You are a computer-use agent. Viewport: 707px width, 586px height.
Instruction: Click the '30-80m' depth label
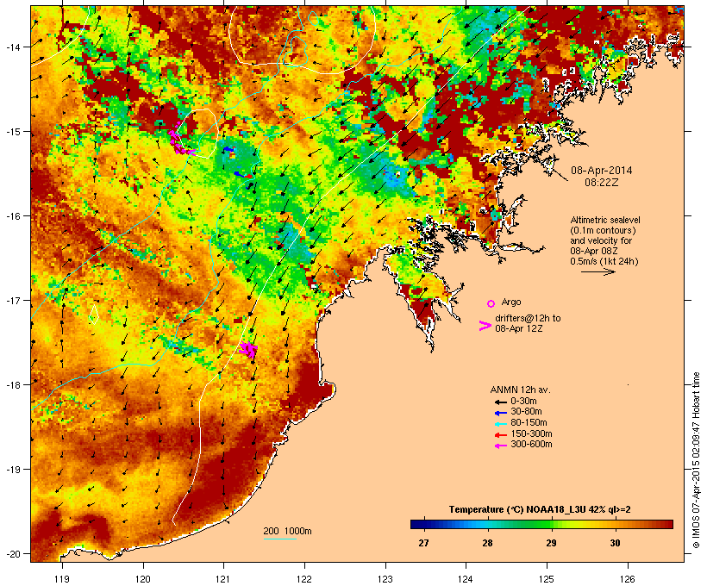tap(526, 412)
